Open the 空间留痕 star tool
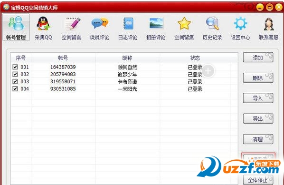Screen dimensions: 284x185 (x=184, y=28)
